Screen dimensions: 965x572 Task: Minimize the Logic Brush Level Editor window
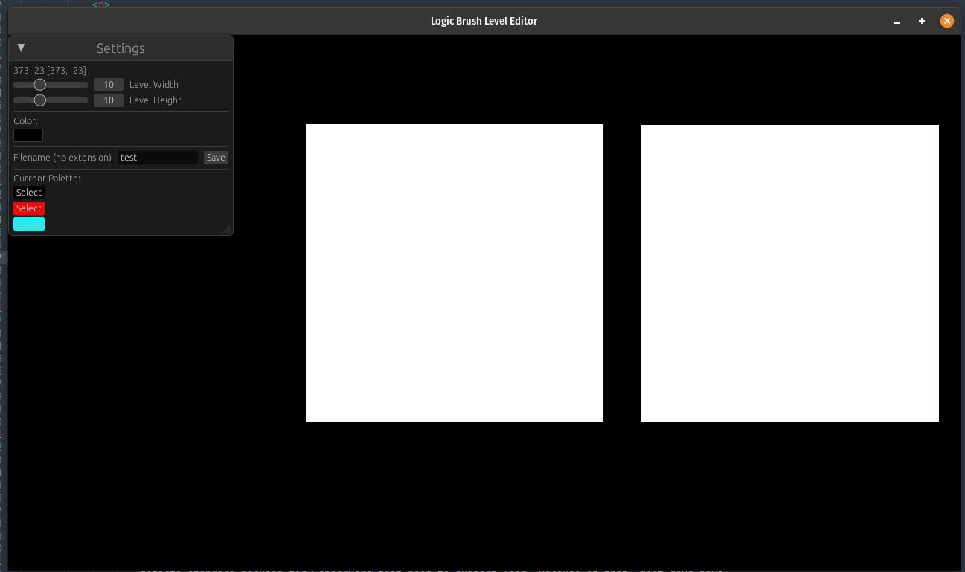[x=897, y=22]
